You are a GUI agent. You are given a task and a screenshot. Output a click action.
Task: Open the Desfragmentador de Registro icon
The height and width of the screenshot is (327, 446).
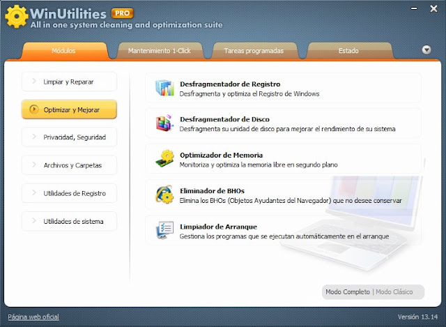tap(164, 88)
